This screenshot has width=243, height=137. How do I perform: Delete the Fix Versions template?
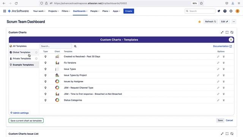(224, 63)
